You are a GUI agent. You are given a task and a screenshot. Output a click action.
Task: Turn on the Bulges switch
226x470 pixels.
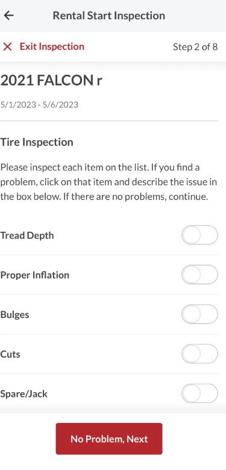(199, 314)
